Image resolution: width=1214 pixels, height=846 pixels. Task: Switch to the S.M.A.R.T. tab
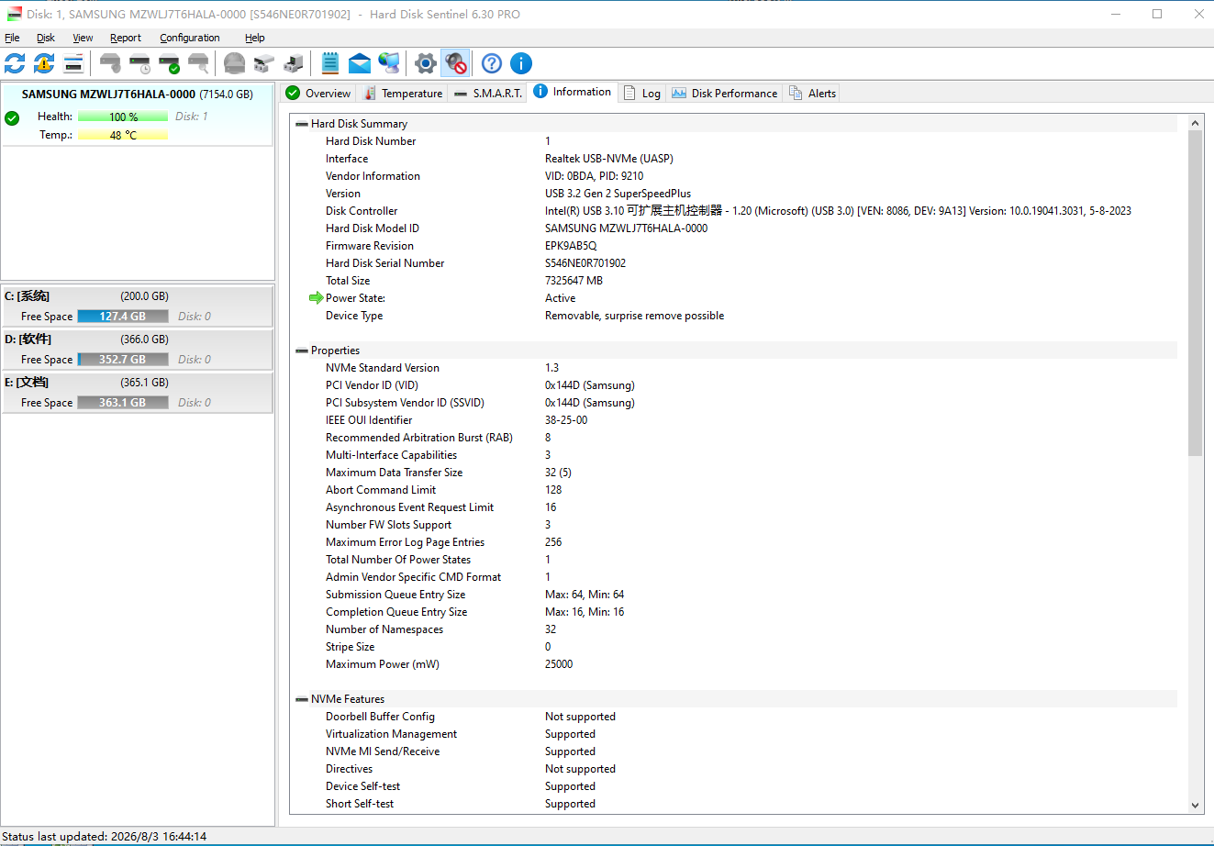click(488, 93)
